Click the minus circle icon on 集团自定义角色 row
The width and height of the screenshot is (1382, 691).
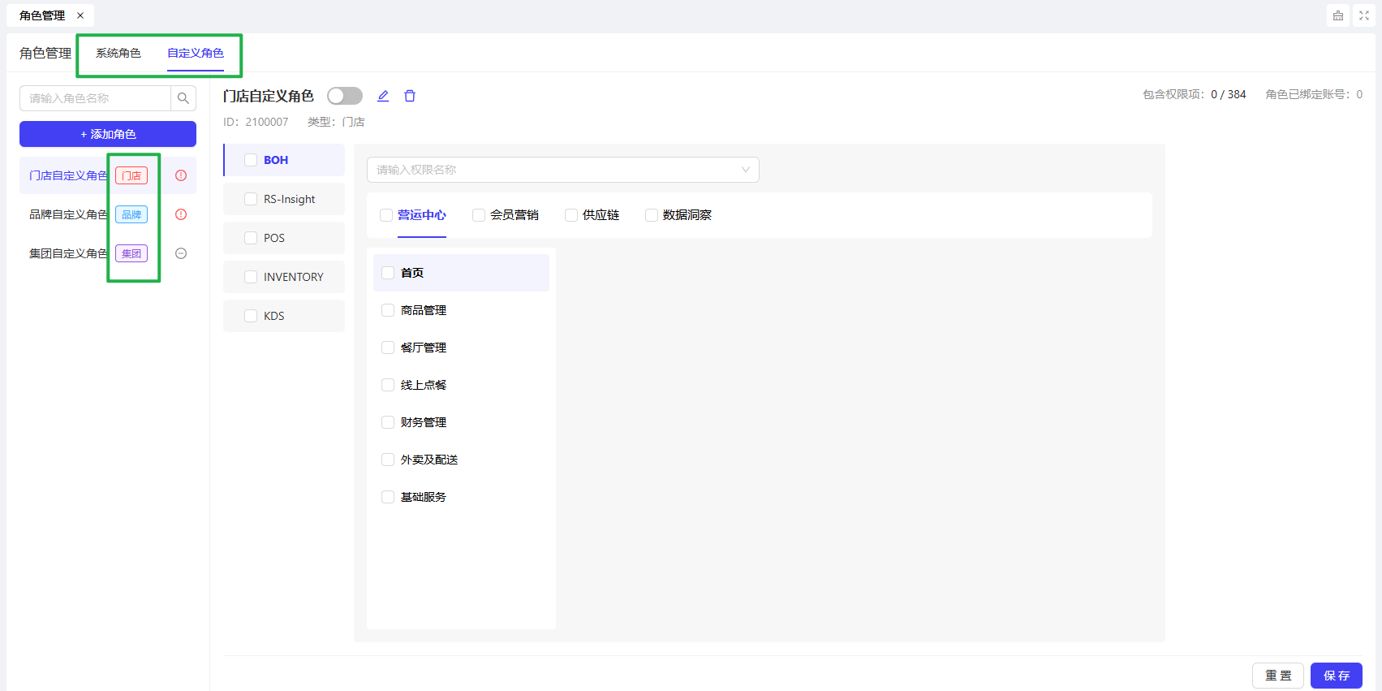coord(181,253)
